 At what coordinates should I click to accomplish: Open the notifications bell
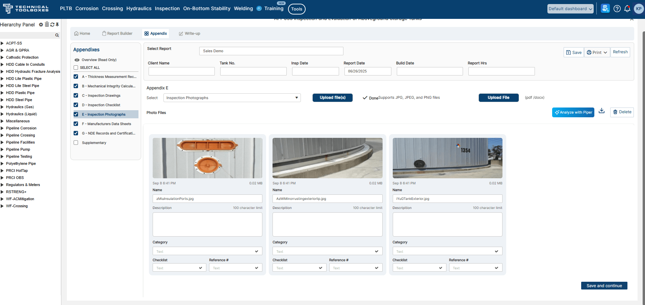[x=627, y=9]
